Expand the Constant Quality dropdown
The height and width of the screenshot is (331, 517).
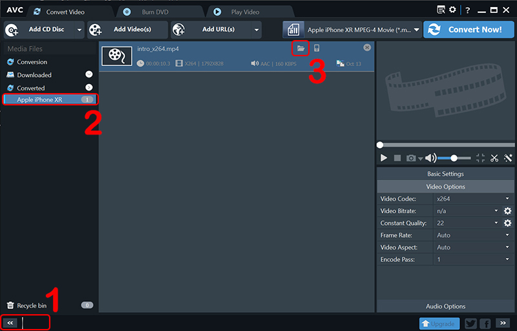(x=496, y=223)
